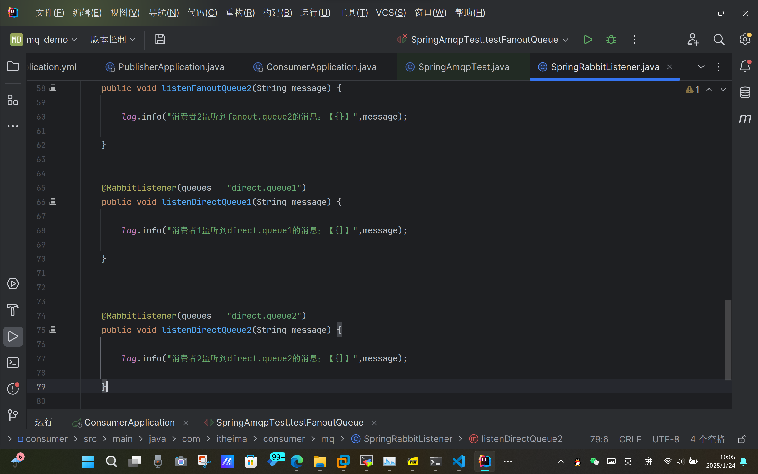
Task: Open the Git tool window icon
Action: 13,415
